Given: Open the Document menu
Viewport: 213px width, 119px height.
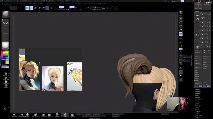Looking at the screenshot, I should (x=16, y=3).
